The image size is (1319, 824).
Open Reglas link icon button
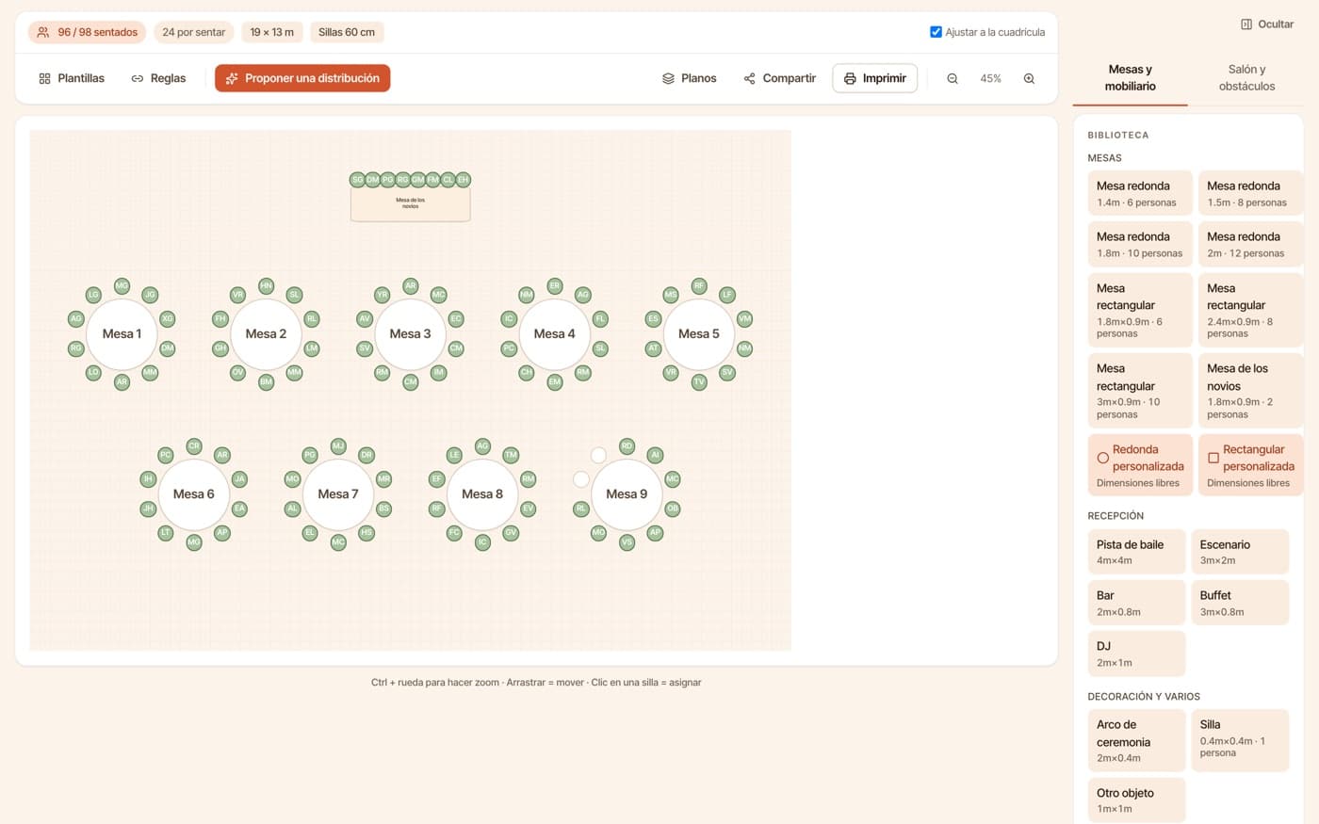point(158,78)
